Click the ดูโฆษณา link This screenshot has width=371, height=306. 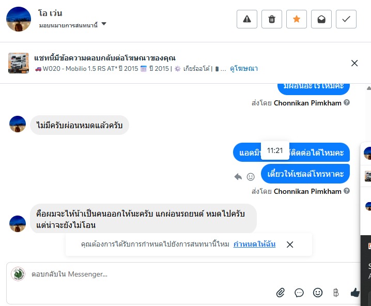click(x=244, y=69)
